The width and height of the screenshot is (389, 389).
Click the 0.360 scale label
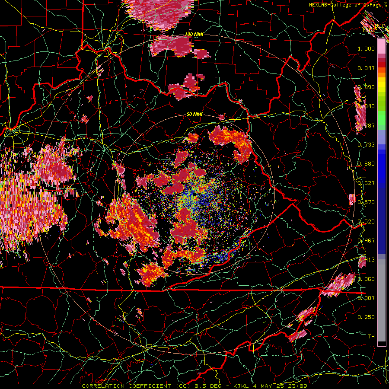[366, 279]
